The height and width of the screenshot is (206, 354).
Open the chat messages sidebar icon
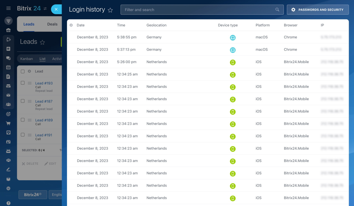pos(8,58)
